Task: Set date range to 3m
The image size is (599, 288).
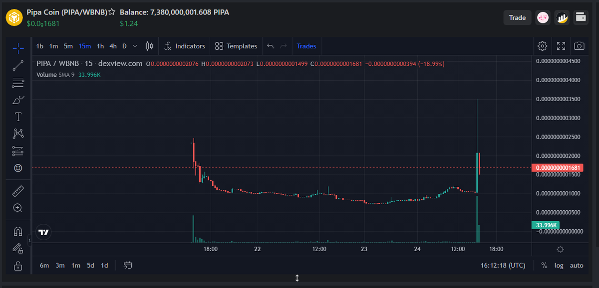Action: 60,266
